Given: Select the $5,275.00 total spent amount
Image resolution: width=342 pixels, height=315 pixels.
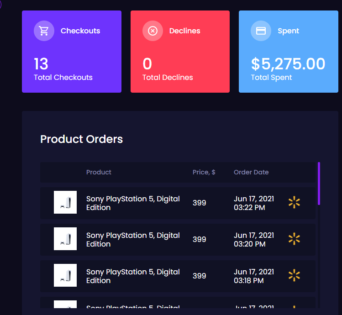Looking at the screenshot, I should click(288, 64).
